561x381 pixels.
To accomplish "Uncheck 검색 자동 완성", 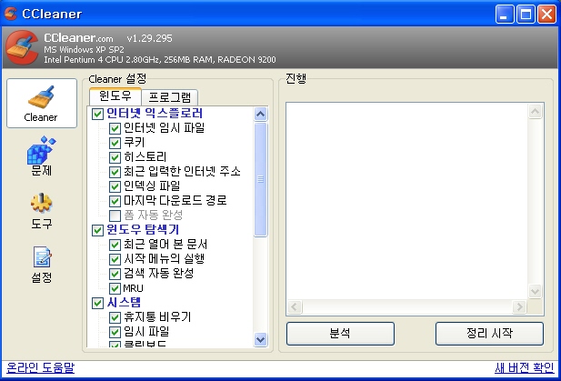I will [115, 274].
